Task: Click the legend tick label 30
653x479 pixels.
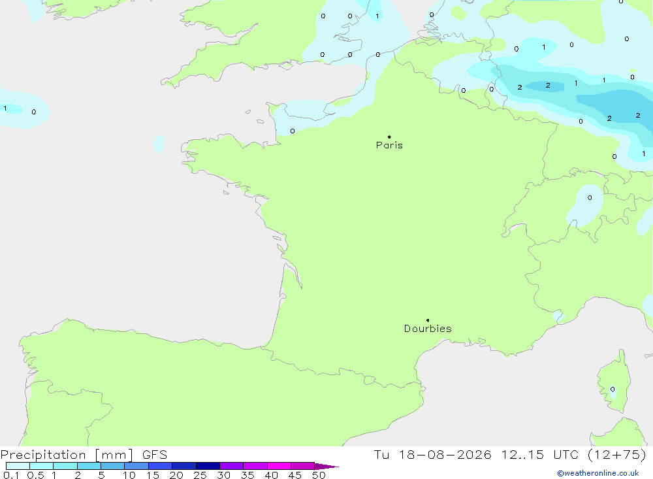Action: pos(224,475)
